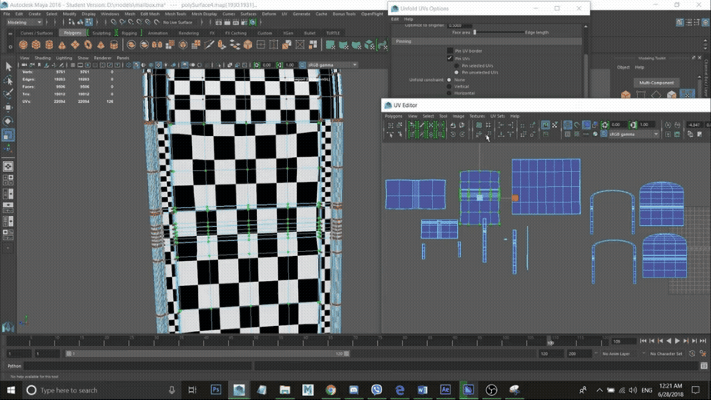Click the Multi-Component button in Modeling Toolkit
The width and height of the screenshot is (711, 400).
tap(656, 83)
